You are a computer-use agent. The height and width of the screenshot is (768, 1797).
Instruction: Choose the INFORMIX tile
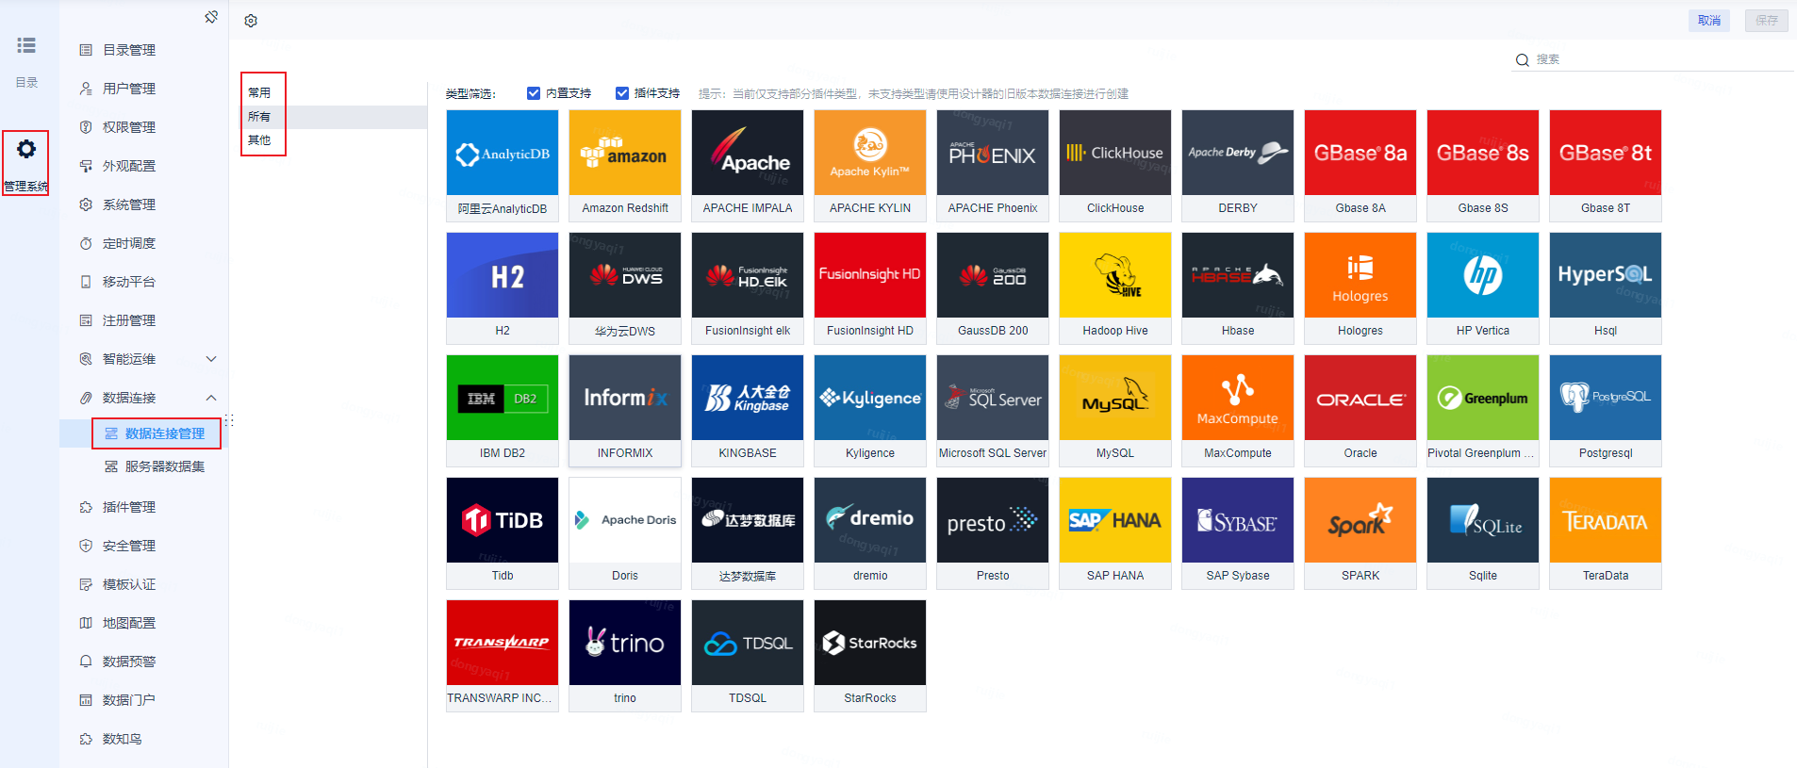(625, 411)
